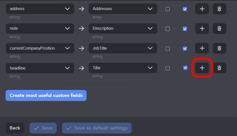Tick the unchecked box in the headline row
This screenshot has width=237, height=136.
click(x=168, y=68)
